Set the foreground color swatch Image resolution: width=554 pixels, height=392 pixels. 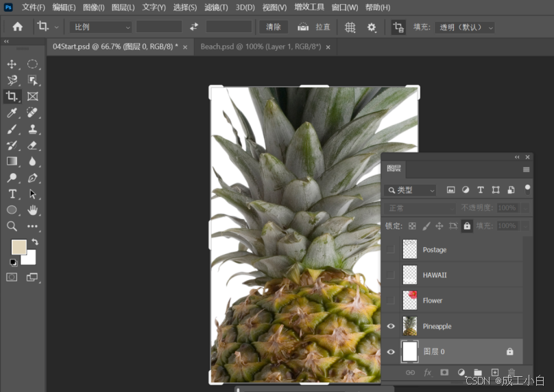pyautogui.click(x=19, y=247)
